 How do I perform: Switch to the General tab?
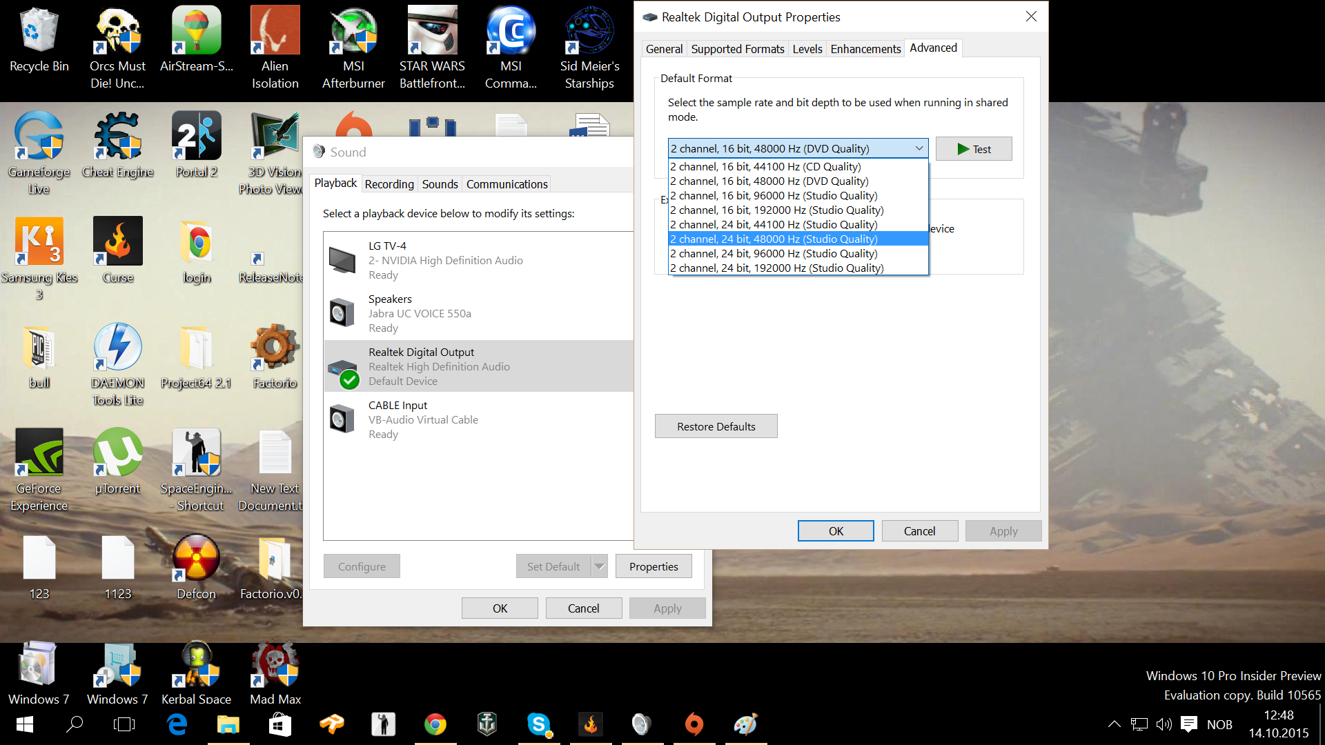click(664, 49)
